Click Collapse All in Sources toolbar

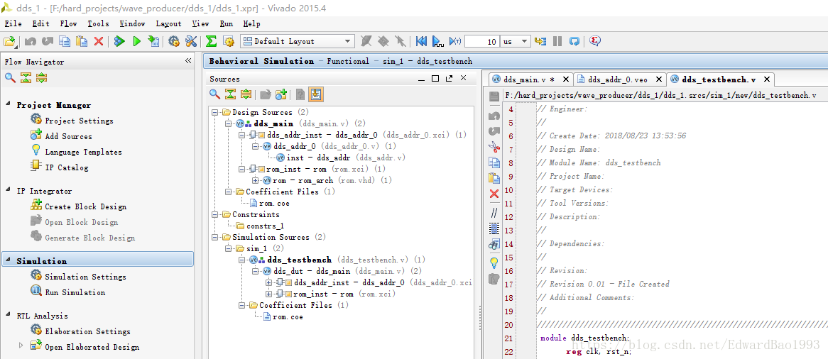[x=230, y=94]
